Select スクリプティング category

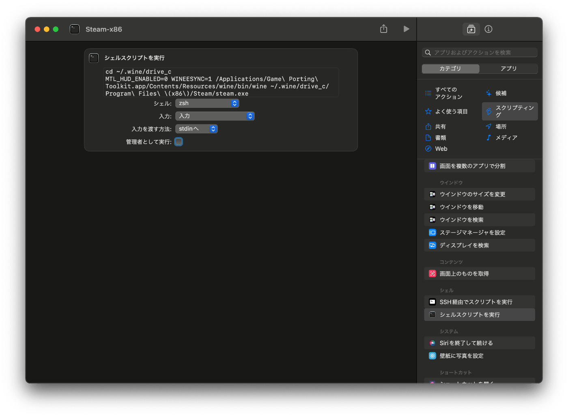pyautogui.click(x=510, y=111)
